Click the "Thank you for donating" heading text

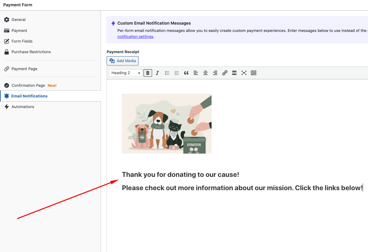180,175
